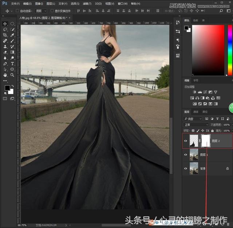Select the Pen tool

click(x=5, y=63)
